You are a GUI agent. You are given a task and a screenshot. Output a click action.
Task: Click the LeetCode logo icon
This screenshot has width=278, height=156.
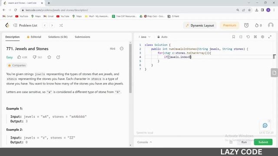[x=7, y=25]
